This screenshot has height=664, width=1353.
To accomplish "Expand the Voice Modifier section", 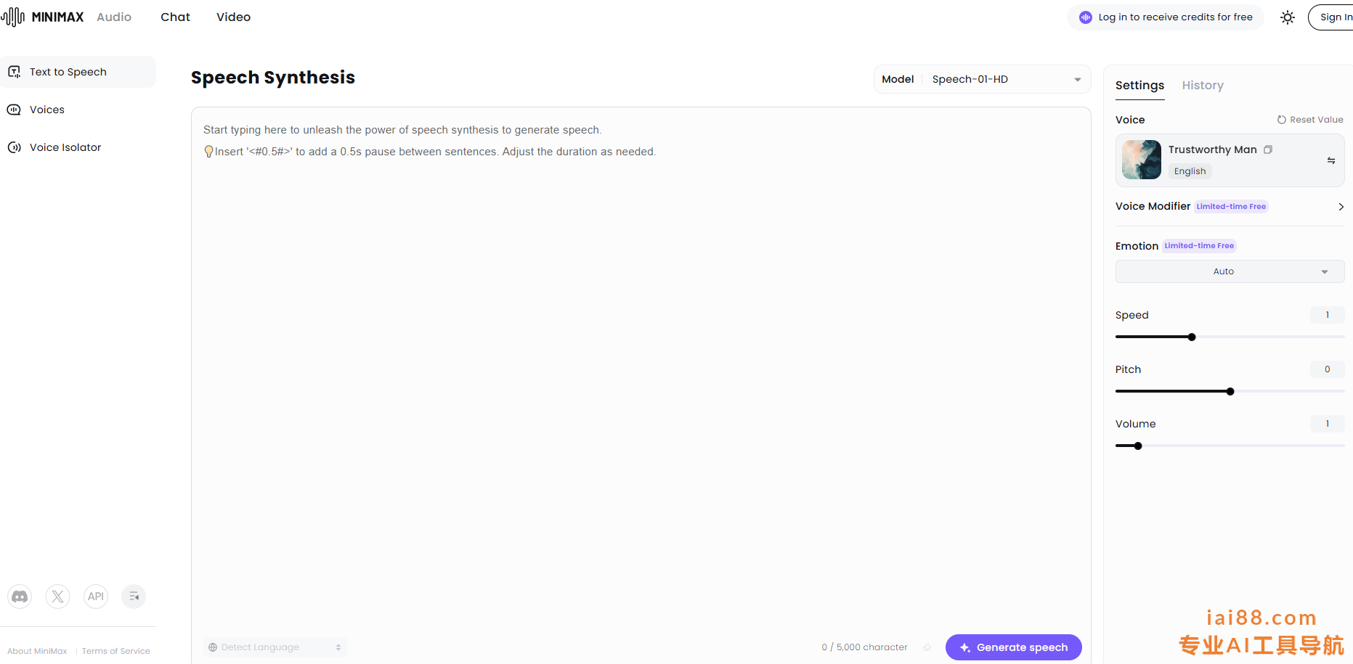I will (1340, 207).
